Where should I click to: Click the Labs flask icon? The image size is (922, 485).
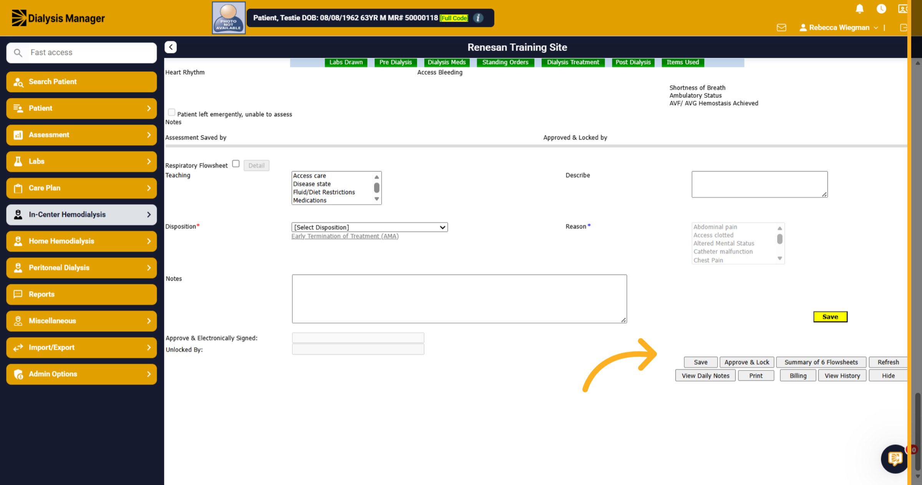pos(18,161)
